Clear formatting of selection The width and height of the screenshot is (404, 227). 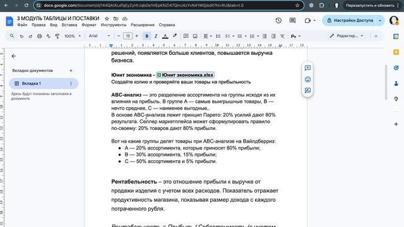[x=282, y=36]
